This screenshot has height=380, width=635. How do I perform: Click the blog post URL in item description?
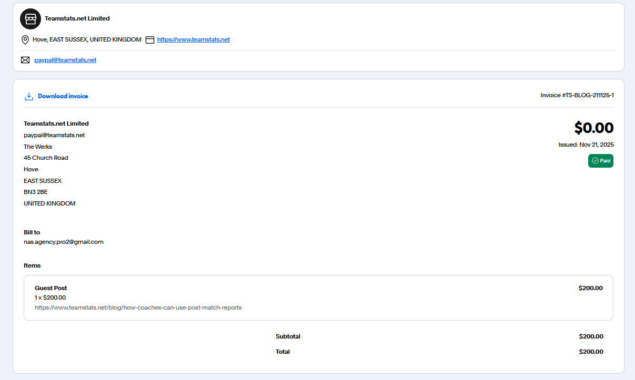pos(138,307)
